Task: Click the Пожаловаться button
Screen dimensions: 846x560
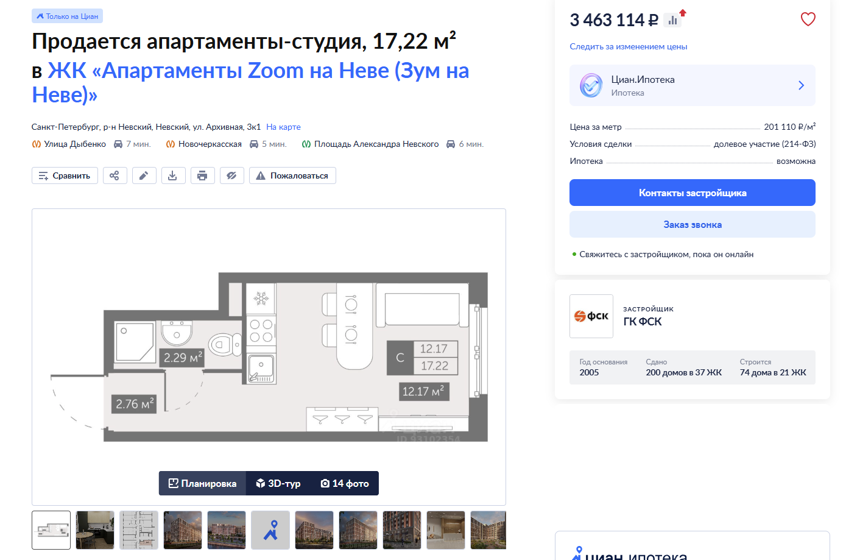Action: coord(292,175)
